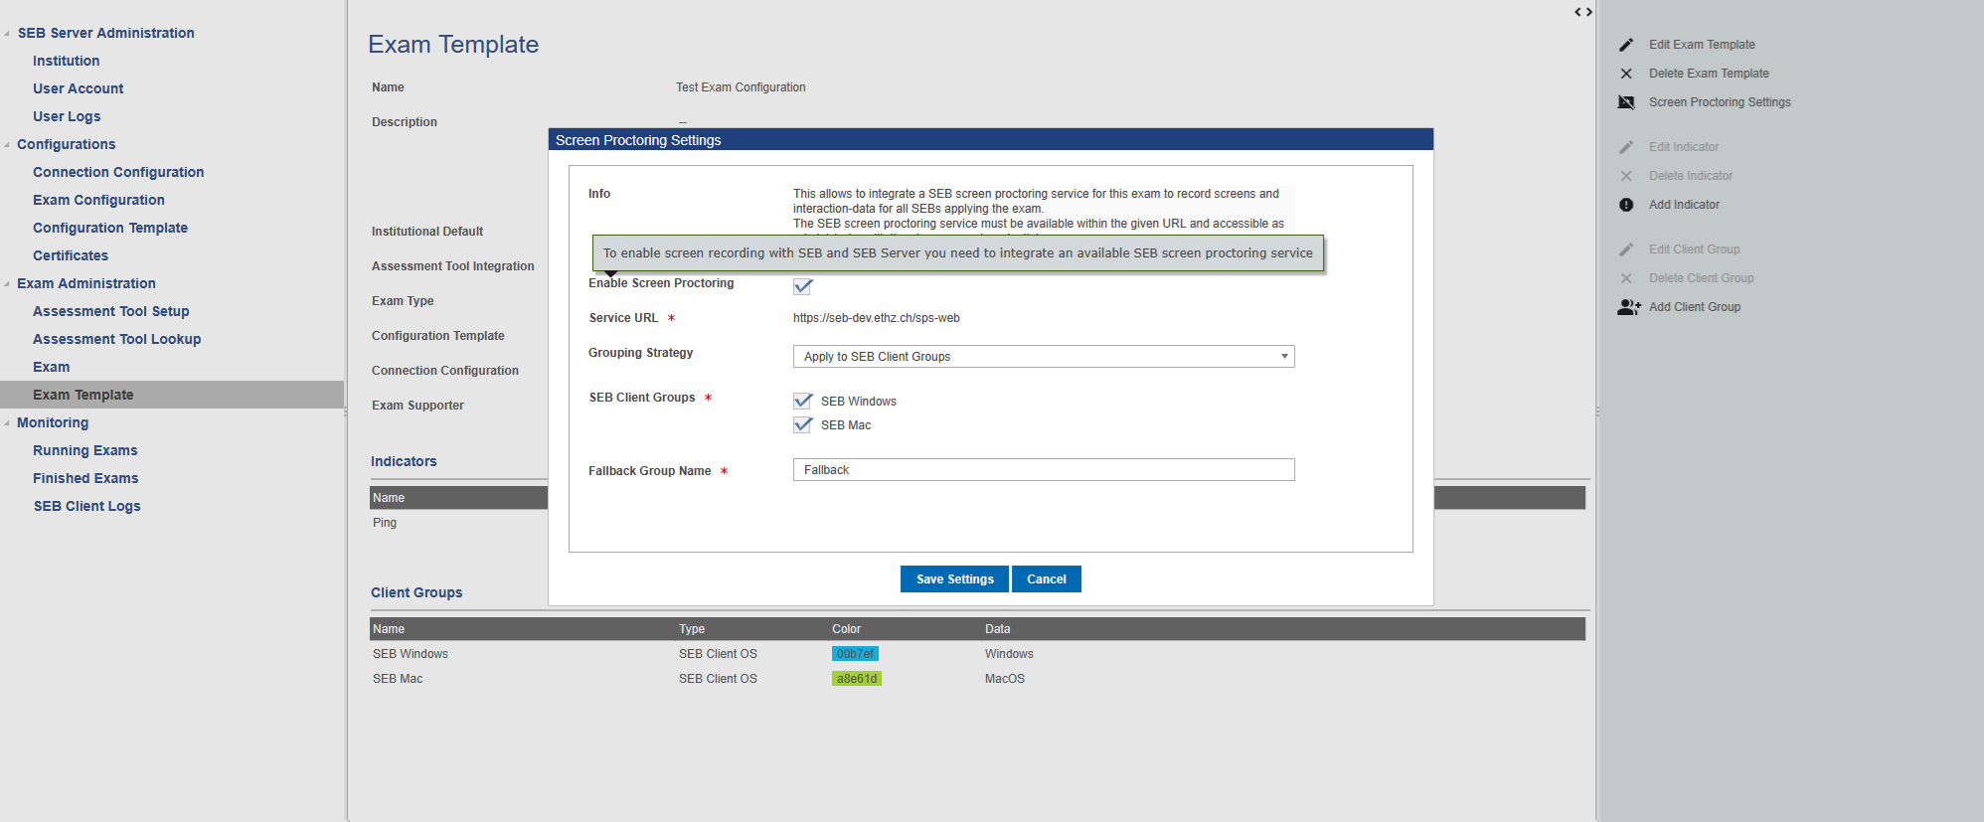Click the Add Client Group person icon
1984x822 pixels.
click(x=1628, y=307)
